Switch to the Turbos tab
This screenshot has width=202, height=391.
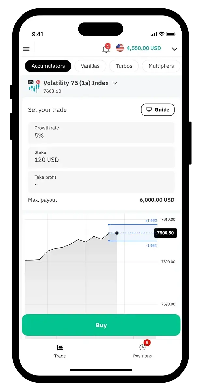124,66
